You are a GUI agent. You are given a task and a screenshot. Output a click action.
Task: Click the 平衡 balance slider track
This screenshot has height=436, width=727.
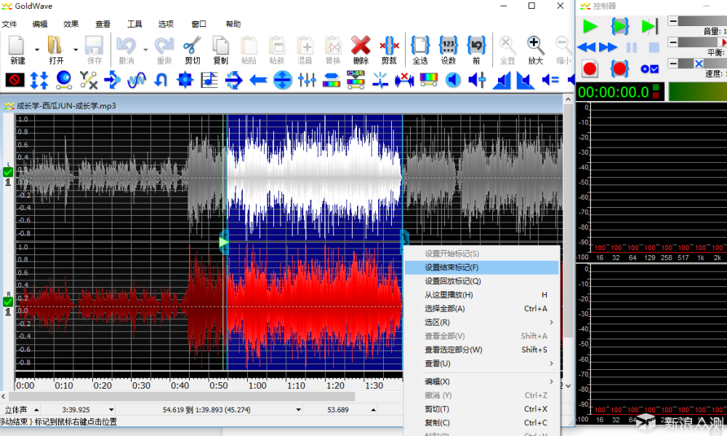[703, 42]
